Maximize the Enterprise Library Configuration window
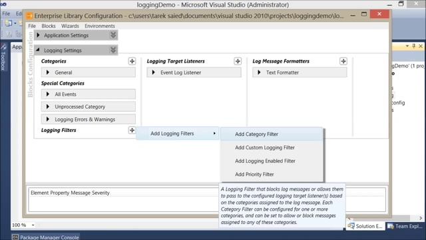The width and height of the screenshot is (426, 240). [x=364, y=14]
